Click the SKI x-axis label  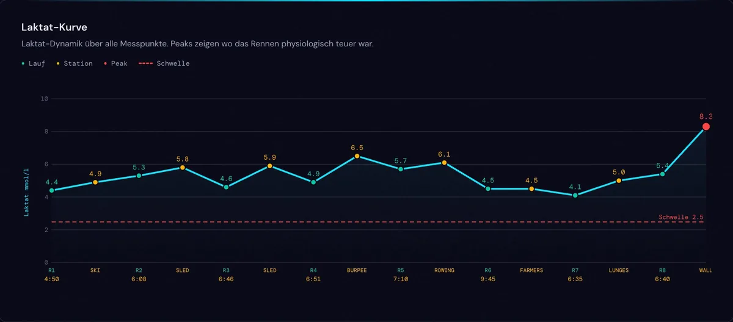(x=95, y=270)
